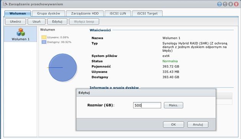The height and width of the screenshot is (139, 241).
Task: Switch to the Wolumen tab
Action: point(18,13)
